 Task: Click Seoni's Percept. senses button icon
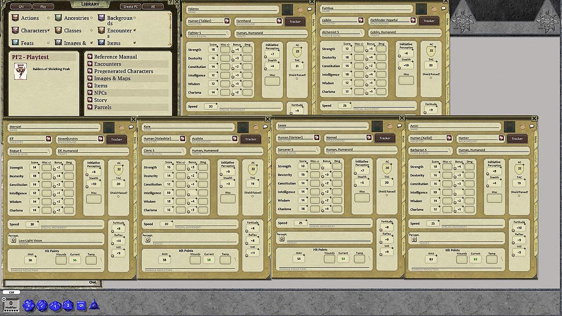click(281, 239)
